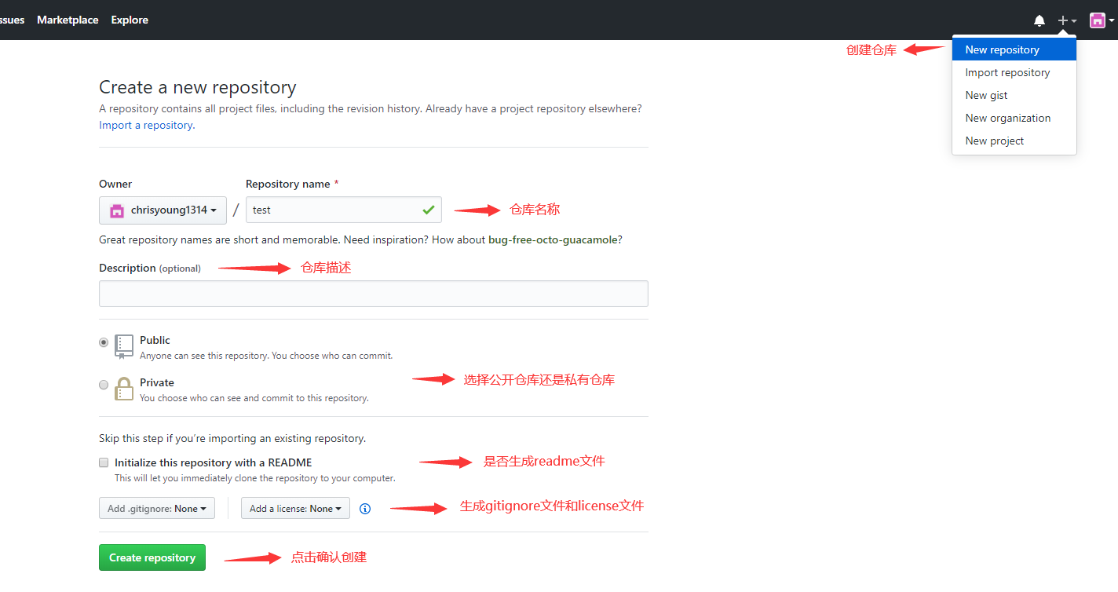Select the Public radio button
This screenshot has height=592, width=1118.
[104, 342]
